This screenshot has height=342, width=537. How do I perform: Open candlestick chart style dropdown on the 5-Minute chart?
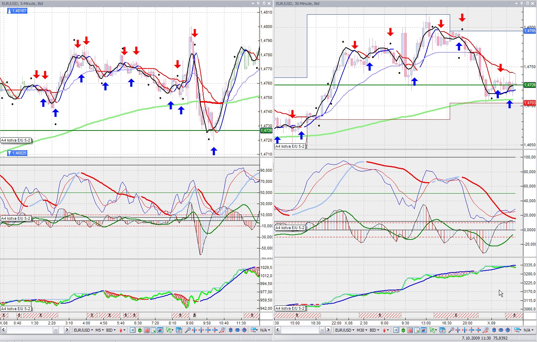click(122, 330)
